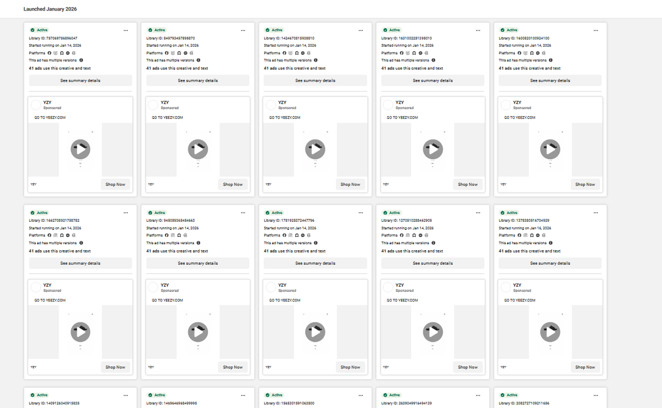Click multiple versions info icon on ad 1424
The height and width of the screenshot is (408, 662).
coord(316,60)
